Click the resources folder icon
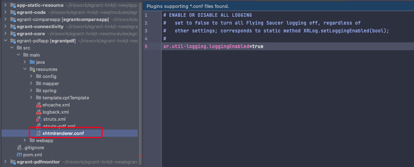This screenshot has width=414, height=167. coord(33,69)
